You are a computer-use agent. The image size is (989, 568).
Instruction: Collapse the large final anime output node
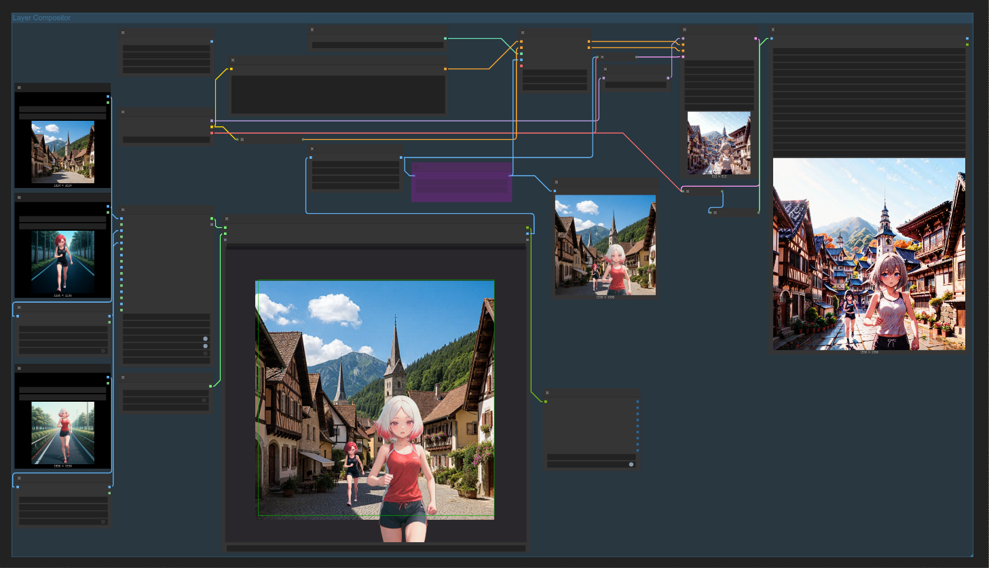[774, 30]
